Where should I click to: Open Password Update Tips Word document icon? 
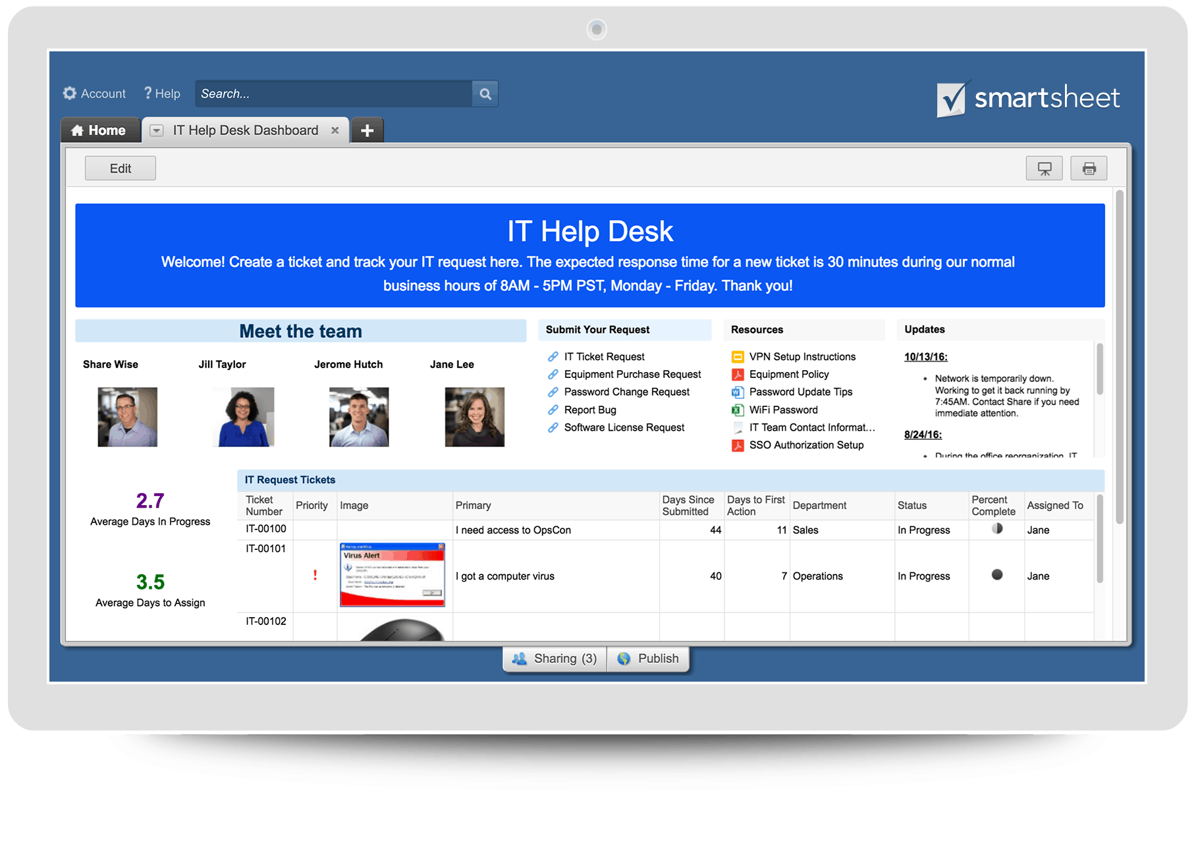pyautogui.click(x=738, y=392)
